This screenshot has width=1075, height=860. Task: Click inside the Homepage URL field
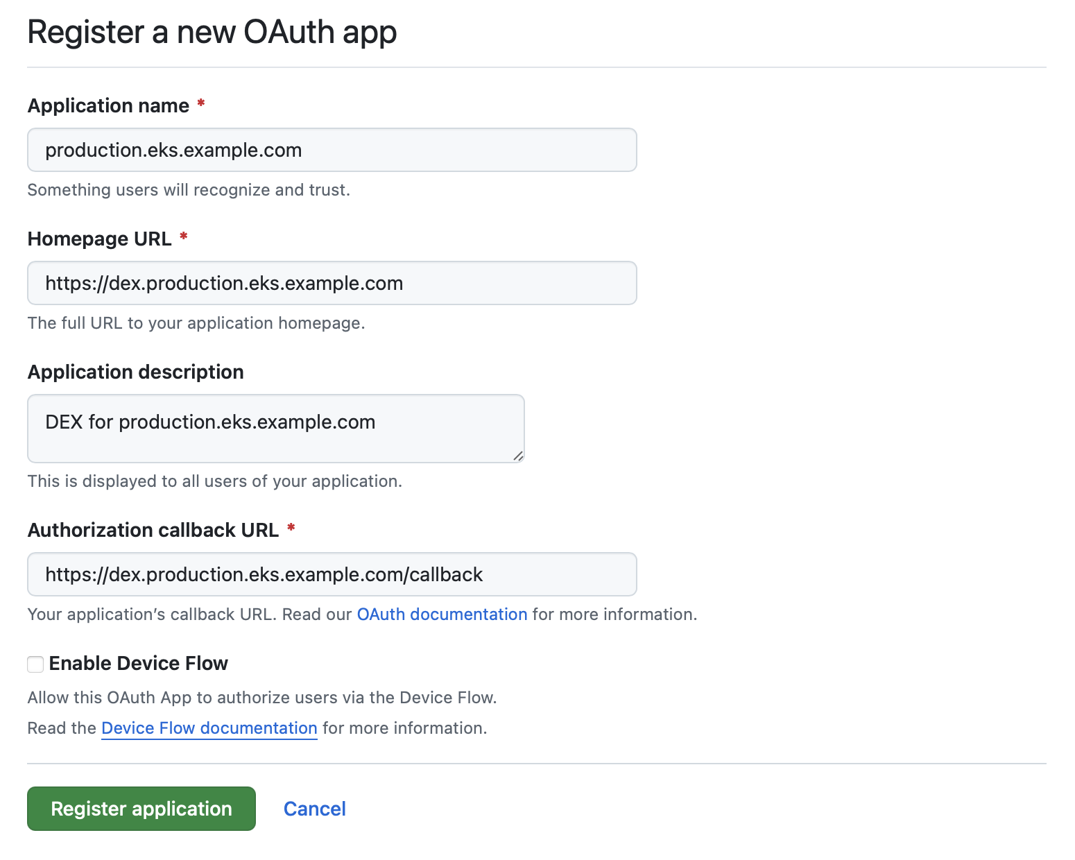[332, 283]
